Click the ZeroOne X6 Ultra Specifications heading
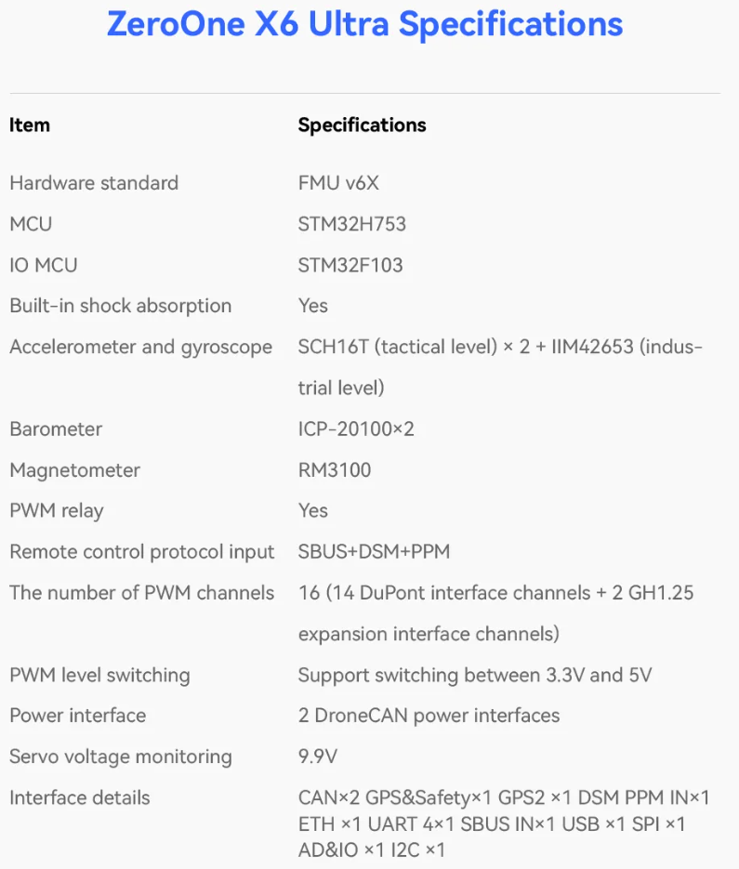Viewport: 739px width, 869px height. click(364, 24)
